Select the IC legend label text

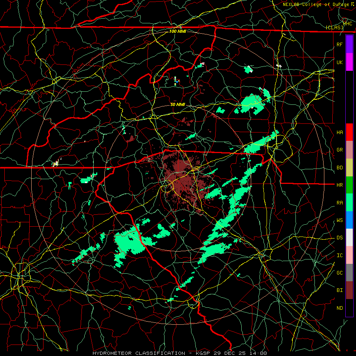(x=339, y=256)
